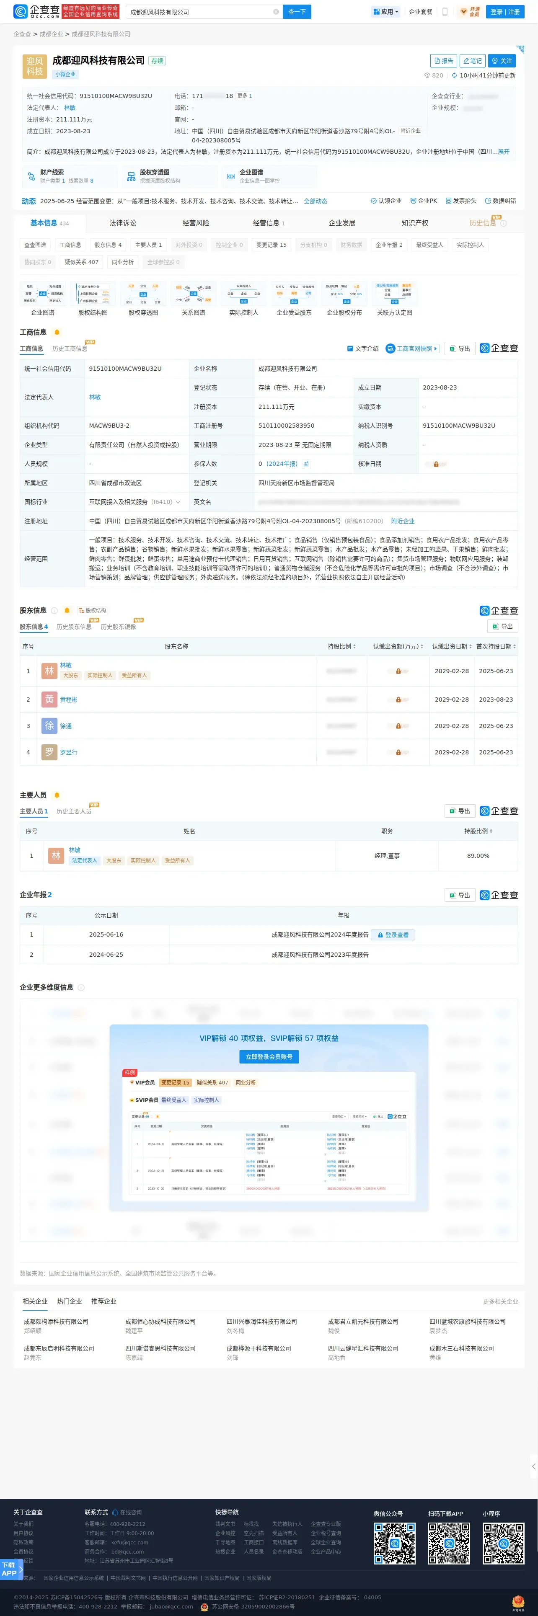Export 工商信息 with the 导出 button
This screenshot has width=538, height=1616.
coord(460,349)
